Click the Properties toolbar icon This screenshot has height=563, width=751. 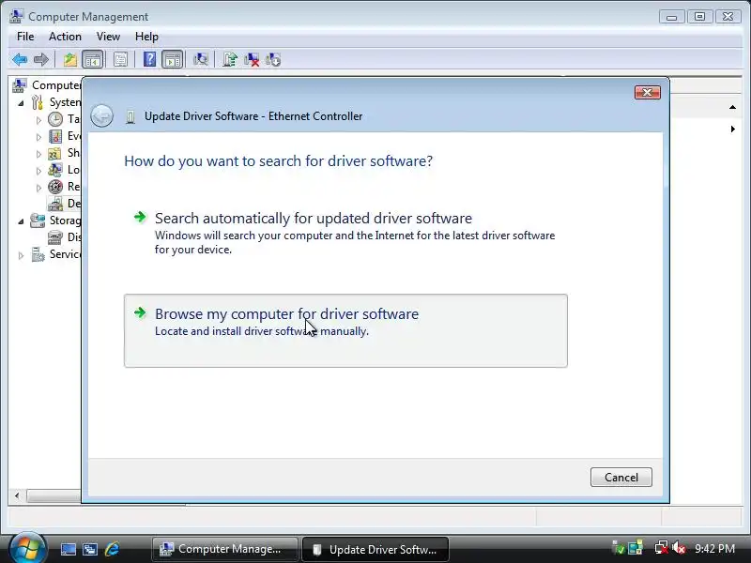[x=121, y=60]
